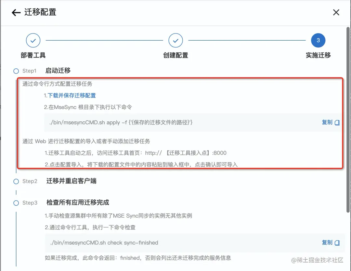Open the 下载并保存迁移配置 link
This screenshot has height=271, width=351.
coord(71,96)
